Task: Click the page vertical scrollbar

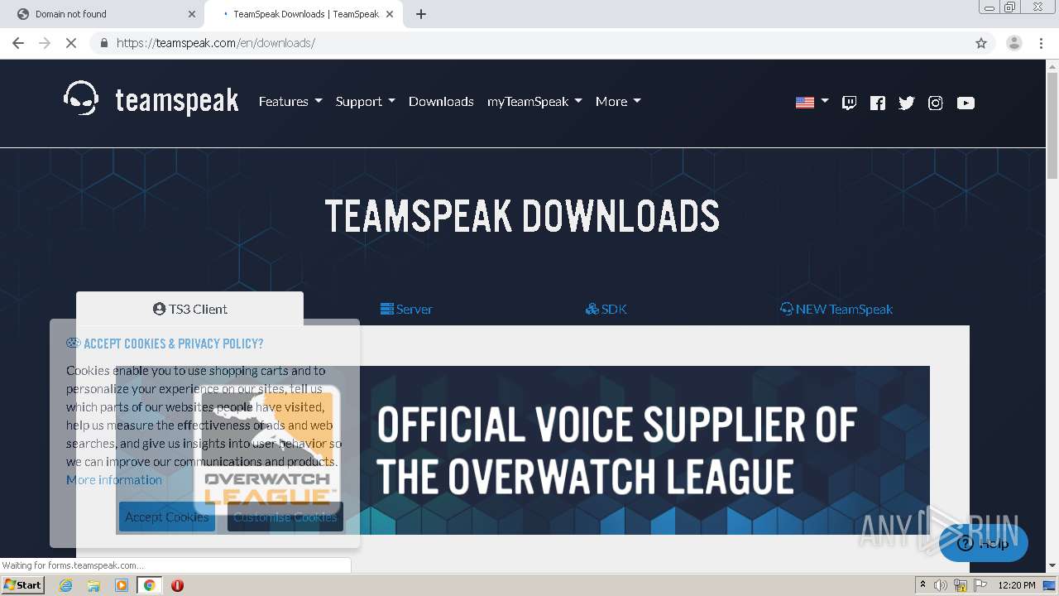Action: click(1052, 124)
